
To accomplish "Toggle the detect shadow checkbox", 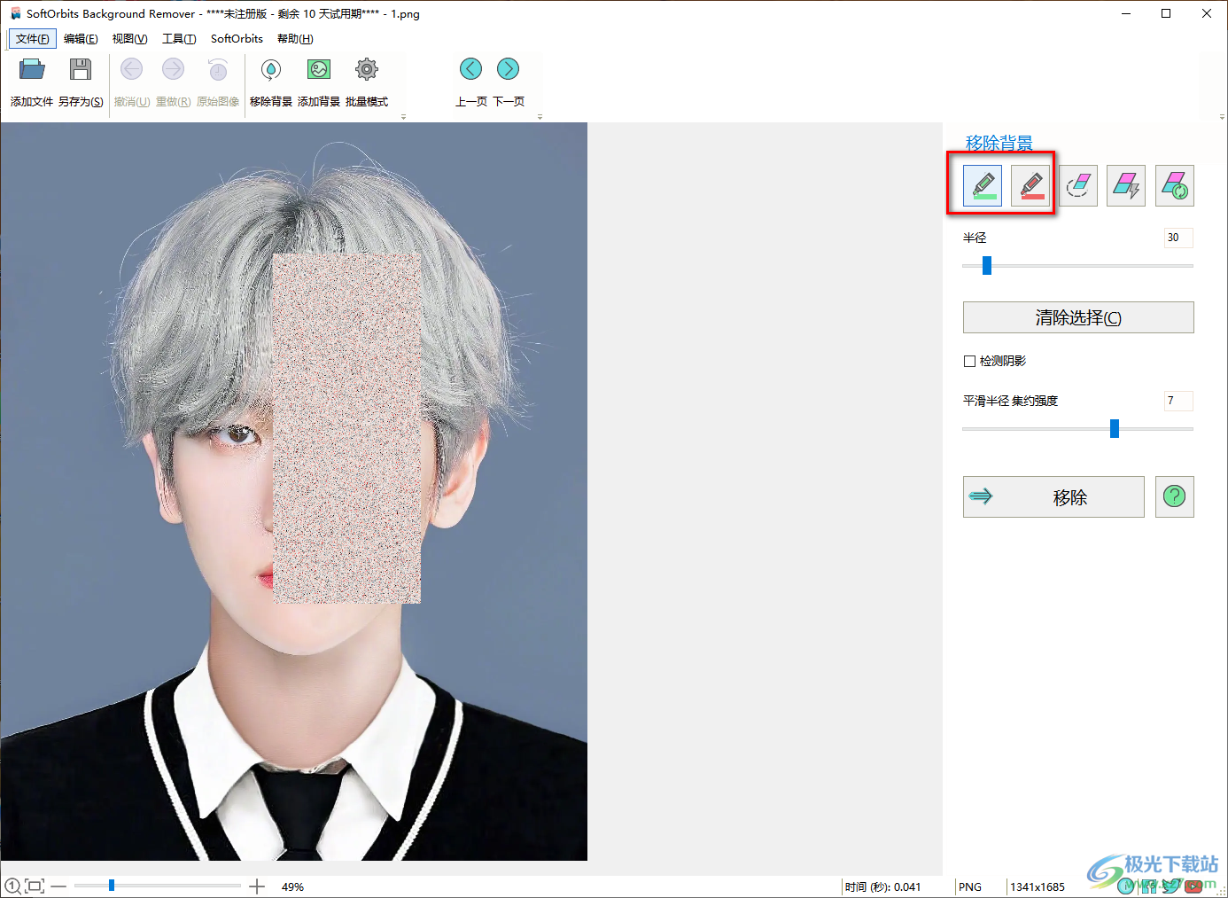I will [969, 361].
